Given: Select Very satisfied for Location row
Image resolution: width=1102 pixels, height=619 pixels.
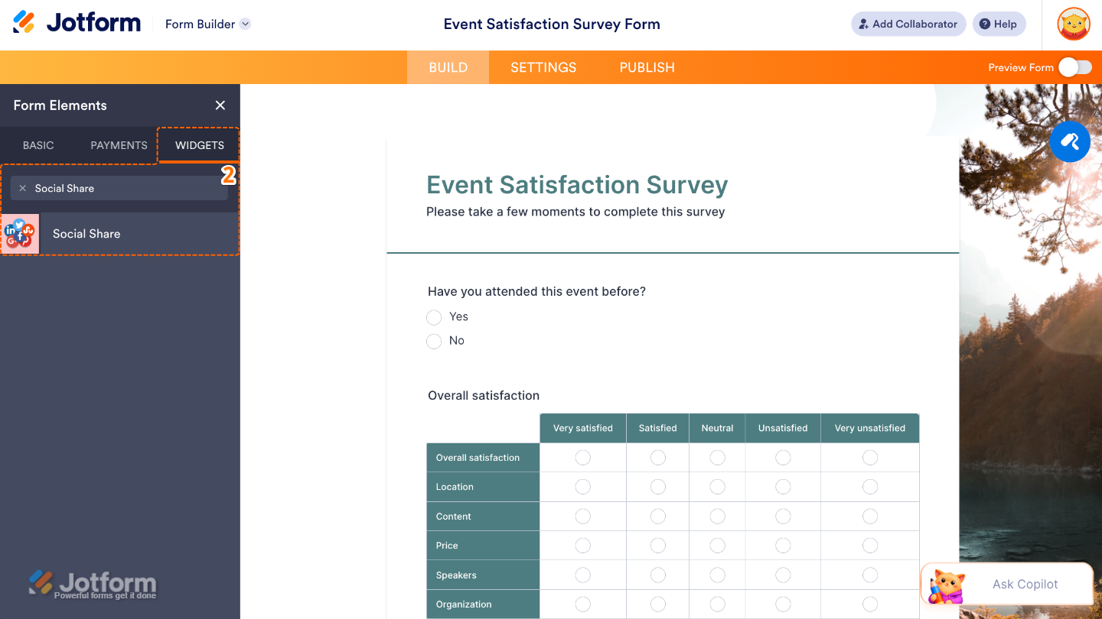Looking at the screenshot, I should point(582,487).
